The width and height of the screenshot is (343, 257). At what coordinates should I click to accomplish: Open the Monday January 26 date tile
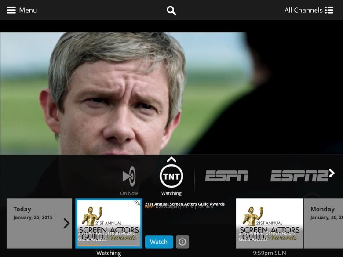coord(323,223)
